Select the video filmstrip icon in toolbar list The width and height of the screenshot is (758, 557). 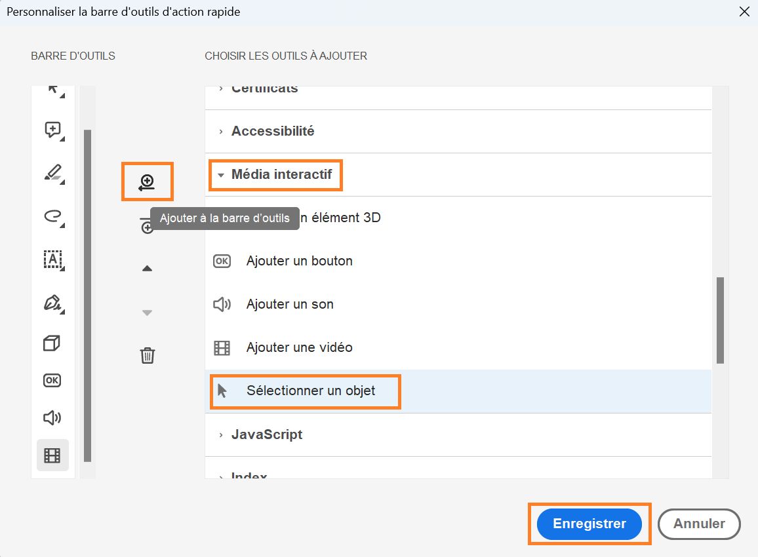[52, 455]
